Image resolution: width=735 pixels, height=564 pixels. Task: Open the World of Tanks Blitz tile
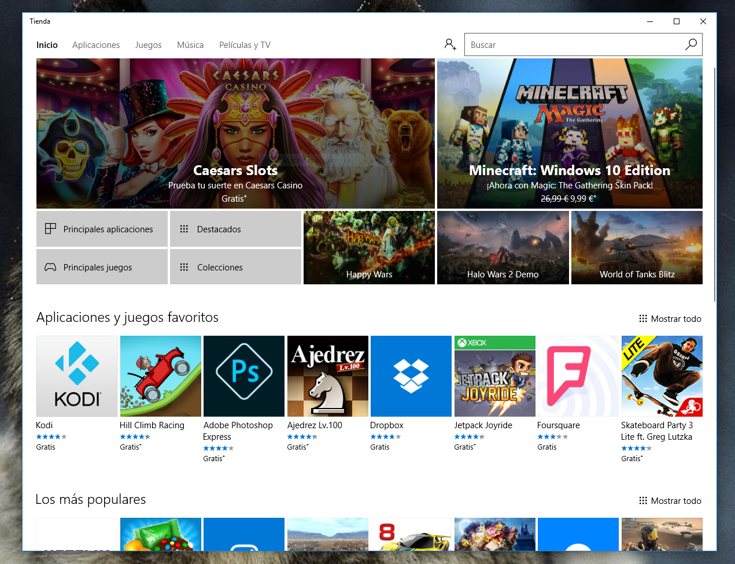pos(637,247)
